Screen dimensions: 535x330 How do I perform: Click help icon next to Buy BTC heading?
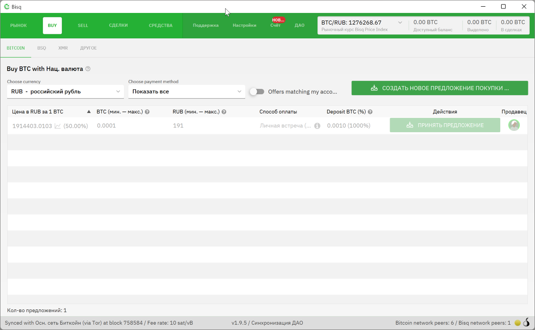[88, 69]
